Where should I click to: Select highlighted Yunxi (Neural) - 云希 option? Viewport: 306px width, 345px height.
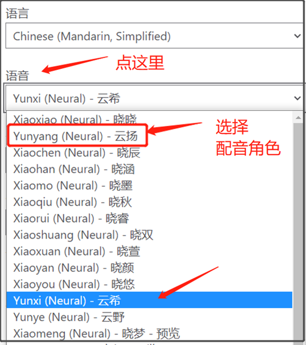[x=149, y=300]
